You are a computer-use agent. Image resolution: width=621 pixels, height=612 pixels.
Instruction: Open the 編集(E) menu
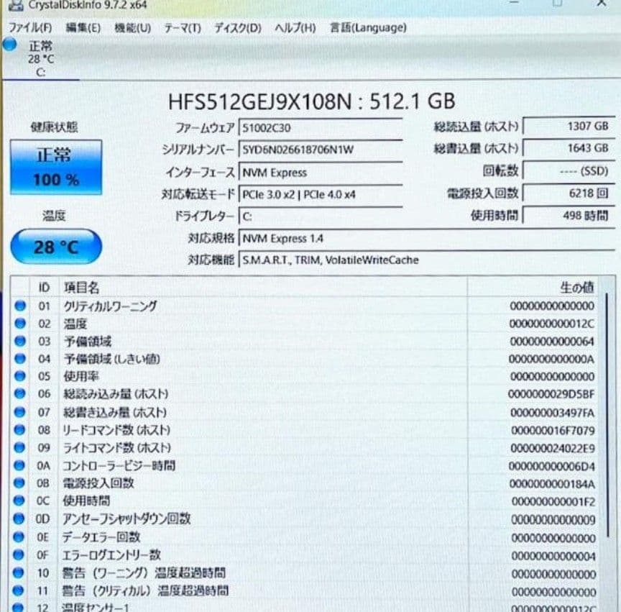click(x=83, y=28)
